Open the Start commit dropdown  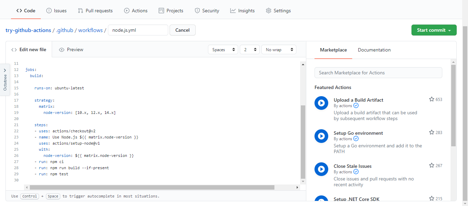434,30
